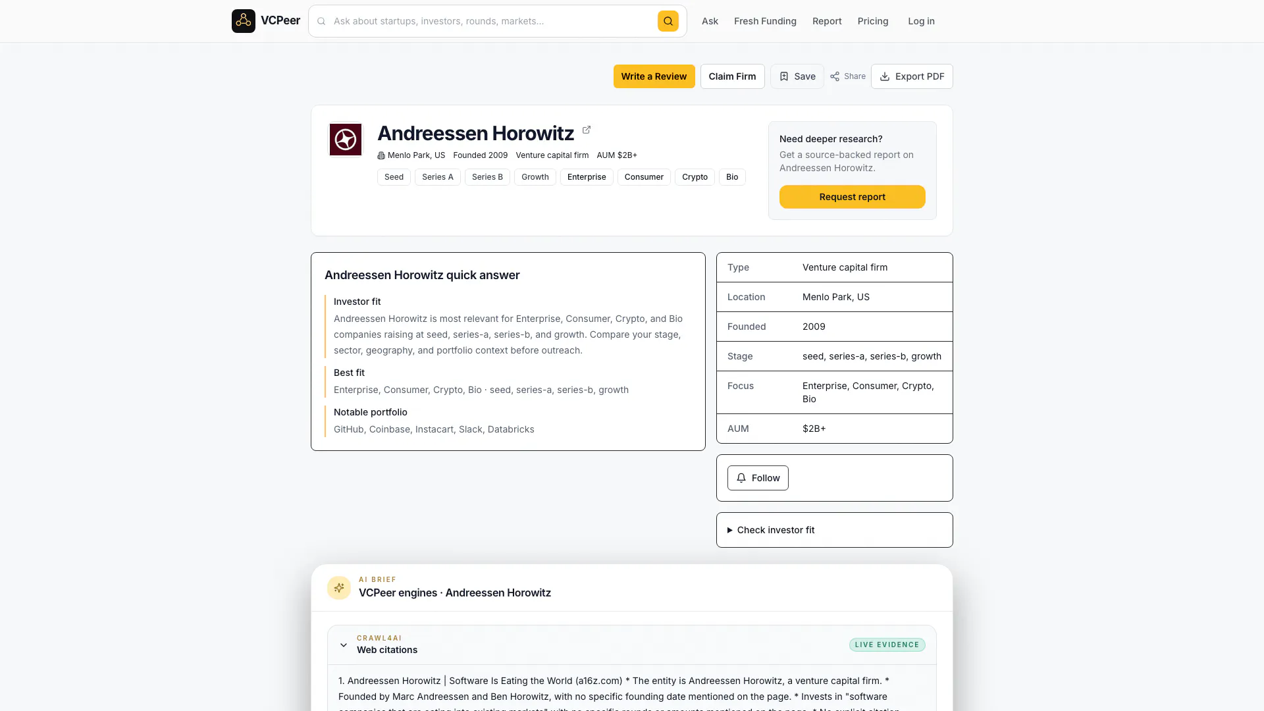
Task: Save the firm with the bookmark button
Action: coord(797,76)
